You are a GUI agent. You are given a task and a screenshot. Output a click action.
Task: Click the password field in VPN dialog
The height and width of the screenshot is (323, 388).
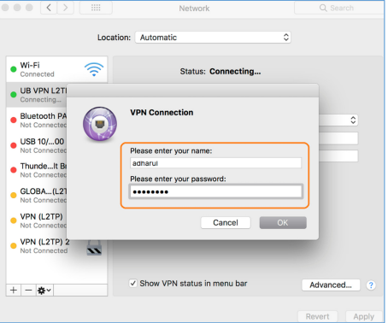pyautogui.click(x=215, y=191)
